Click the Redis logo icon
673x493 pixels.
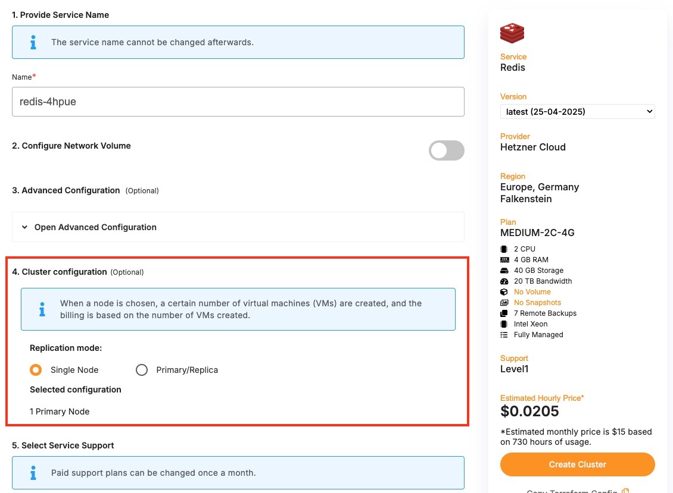coord(512,33)
